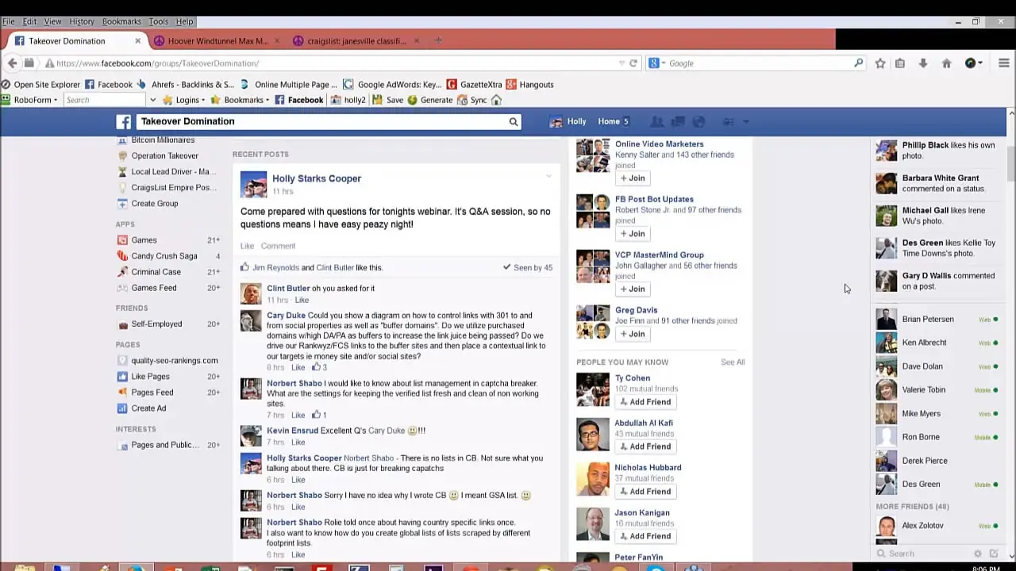Click Home link in Facebook top bar
The image size is (1016, 571).
tap(609, 121)
